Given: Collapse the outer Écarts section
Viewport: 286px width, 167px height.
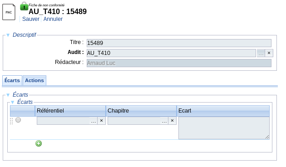Looking at the screenshot, I should pos(8,95).
